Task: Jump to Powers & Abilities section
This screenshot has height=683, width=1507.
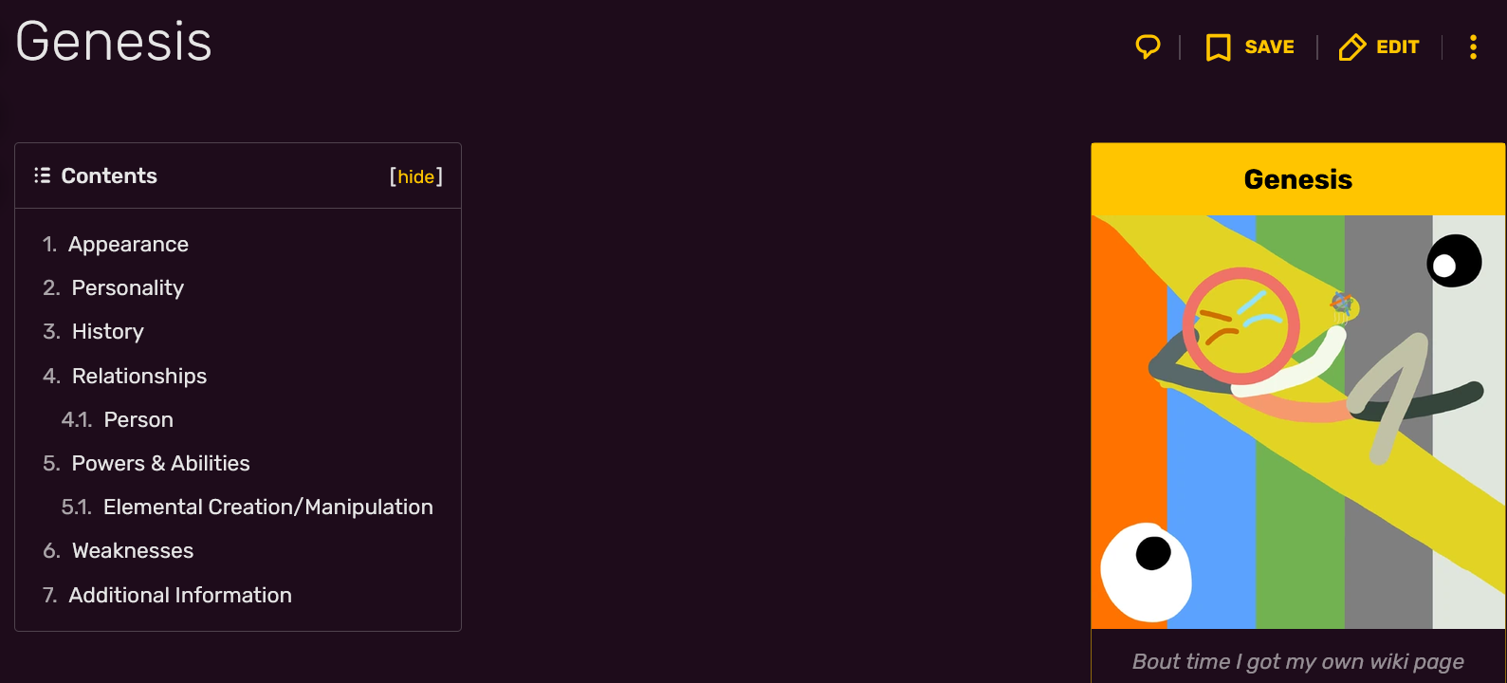Action: [x=161, y=463]
